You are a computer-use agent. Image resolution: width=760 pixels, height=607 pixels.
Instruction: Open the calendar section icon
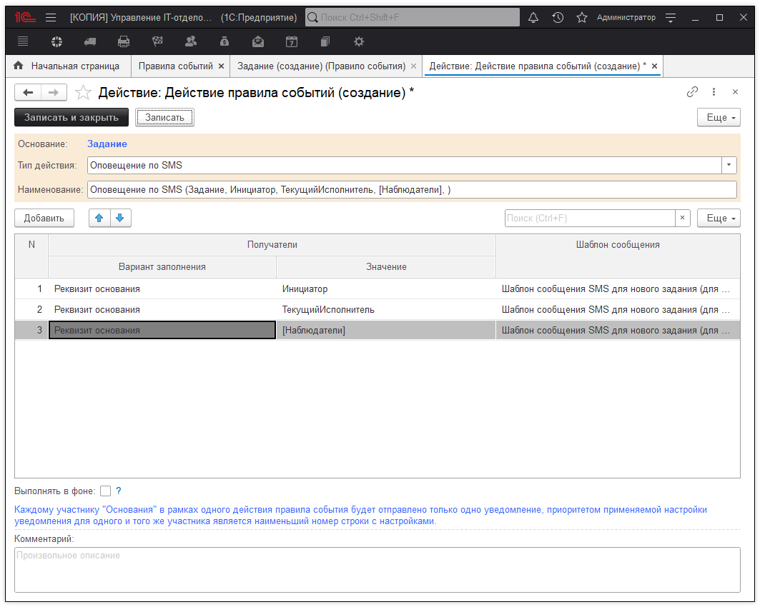coord(292,41)
